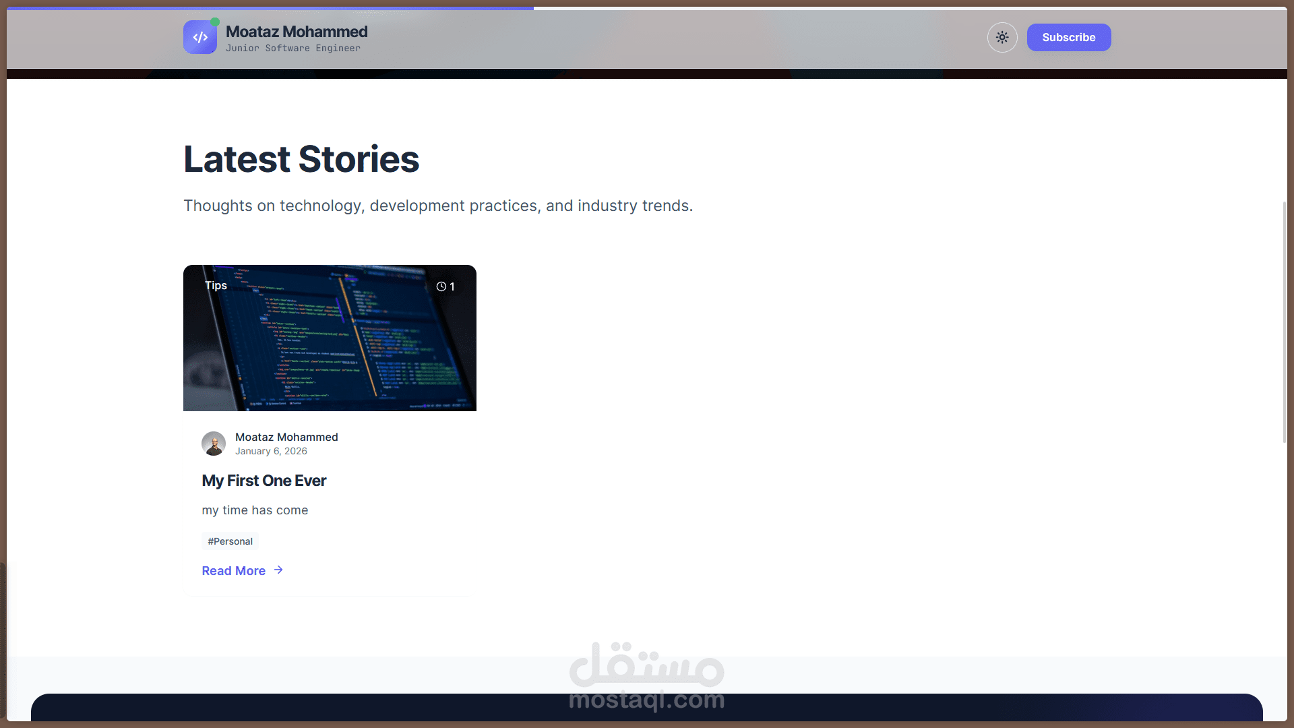Toggle the light/dark theme sun button
This screenshot has height=728, width=1294.
point(1002,38)
